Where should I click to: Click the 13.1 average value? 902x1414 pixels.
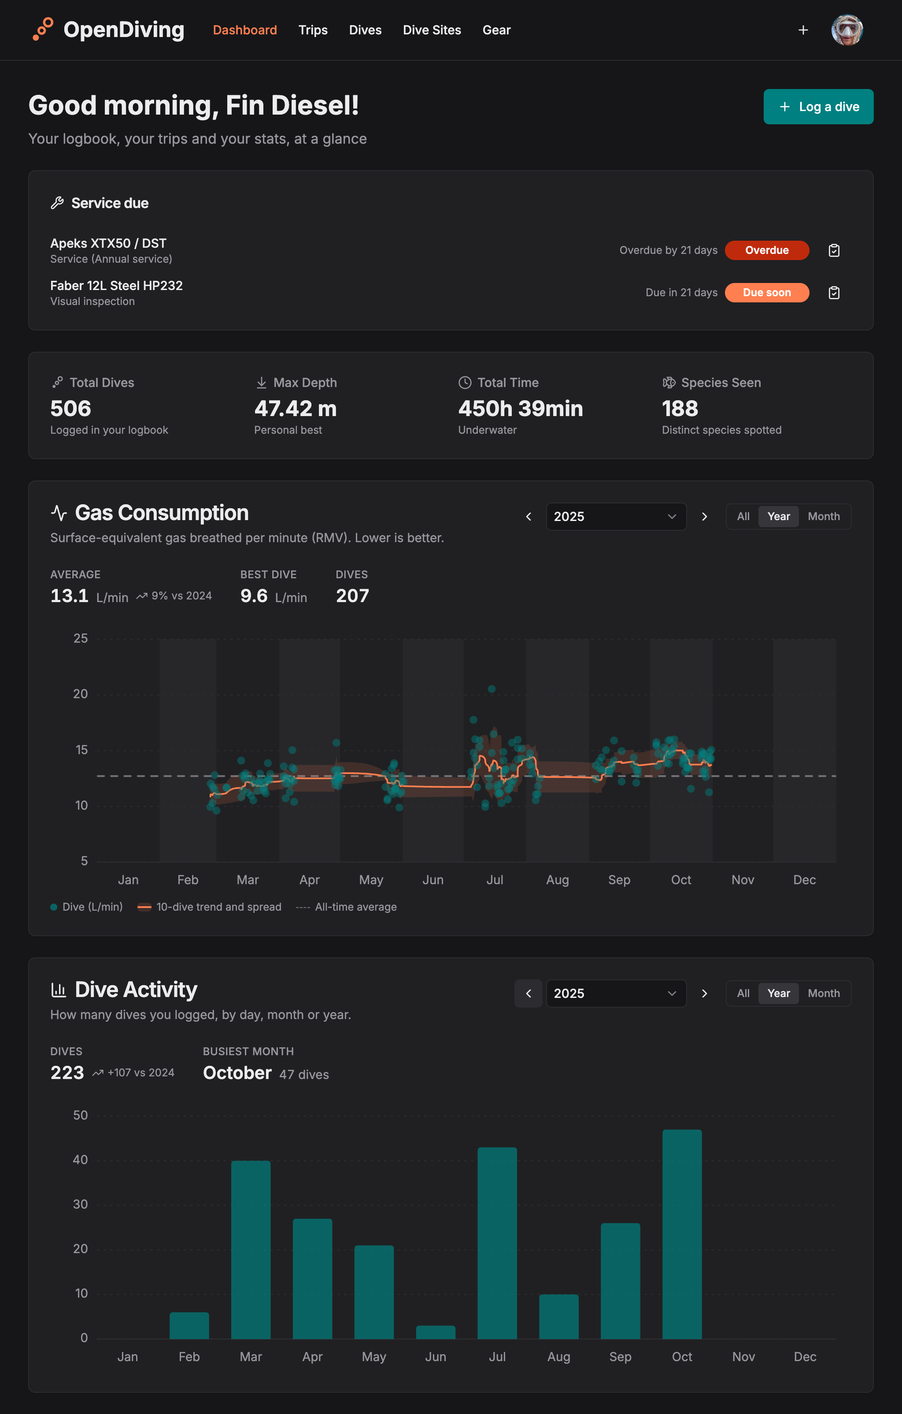pos(69,596)
